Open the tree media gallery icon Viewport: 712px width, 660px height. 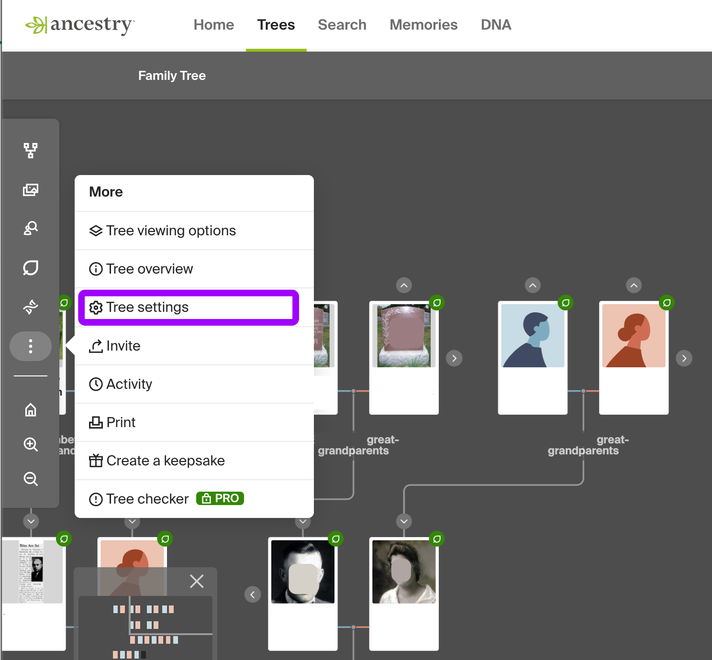tap(31, 189)
